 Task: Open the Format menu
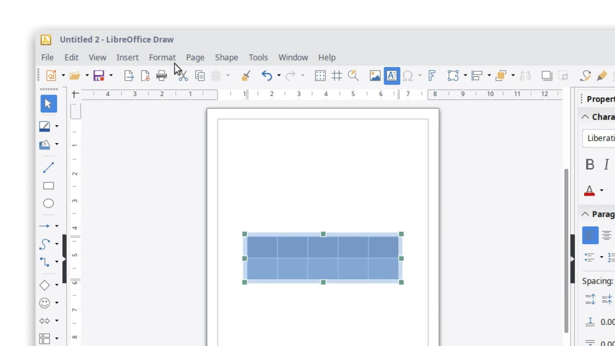point(162,57)
